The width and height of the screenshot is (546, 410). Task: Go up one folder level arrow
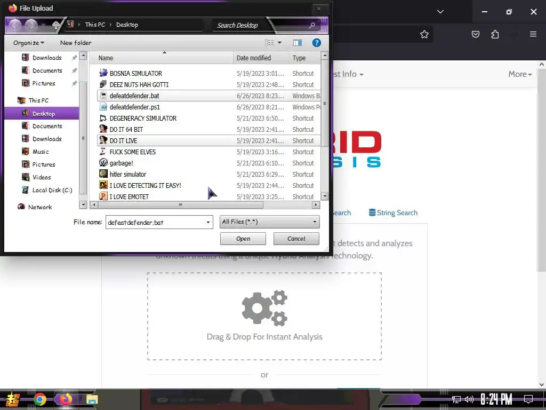(x=55, y=25)
